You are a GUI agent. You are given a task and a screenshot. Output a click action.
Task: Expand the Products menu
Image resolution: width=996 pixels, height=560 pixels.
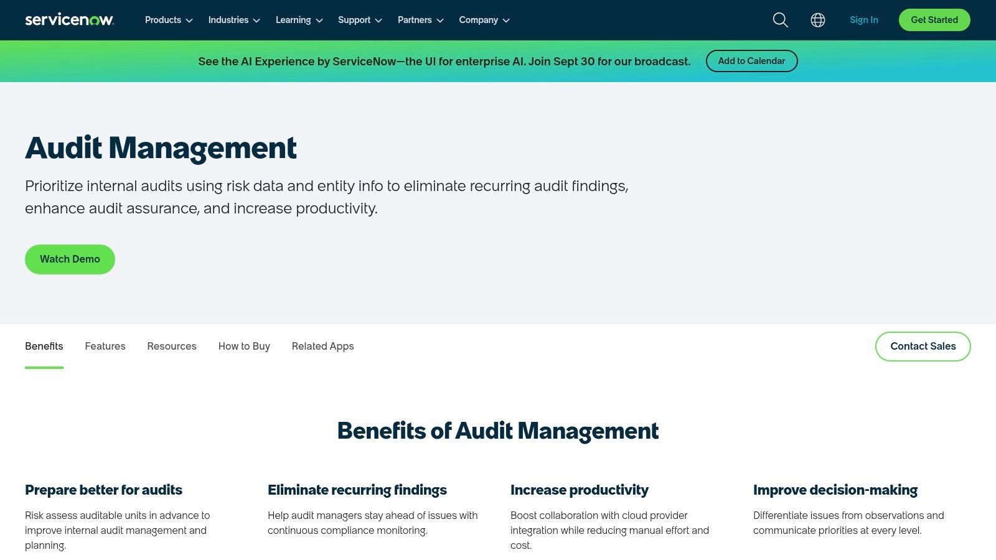(169, 20)
